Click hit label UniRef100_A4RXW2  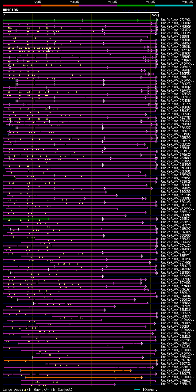(x=175, y=269)
